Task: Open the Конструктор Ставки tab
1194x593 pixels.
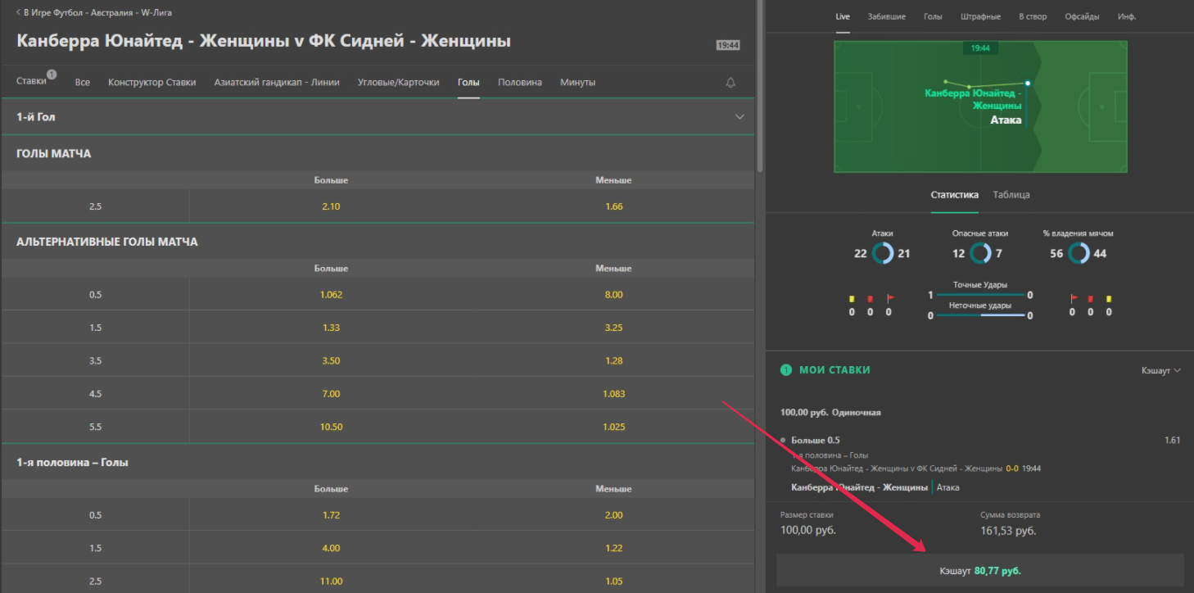Action: (152, 83)
